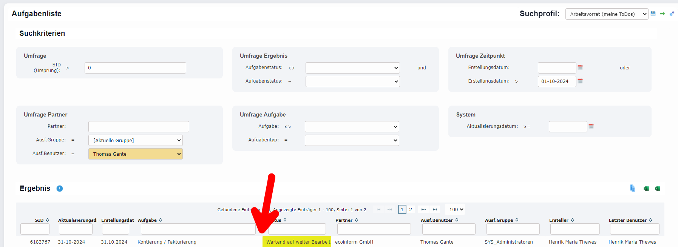This screenshot has height=247, width=678.
Task: Sort results by Letzter Benutzer column arrows
Action: tap(650, 220)
